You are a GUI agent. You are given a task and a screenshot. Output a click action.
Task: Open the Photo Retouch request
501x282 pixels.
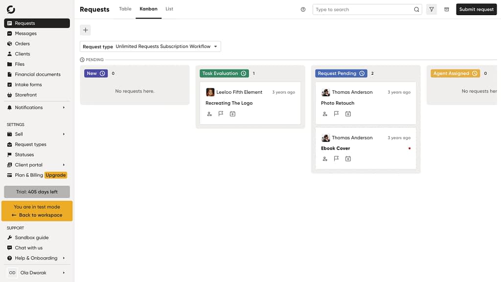point(338,103)
